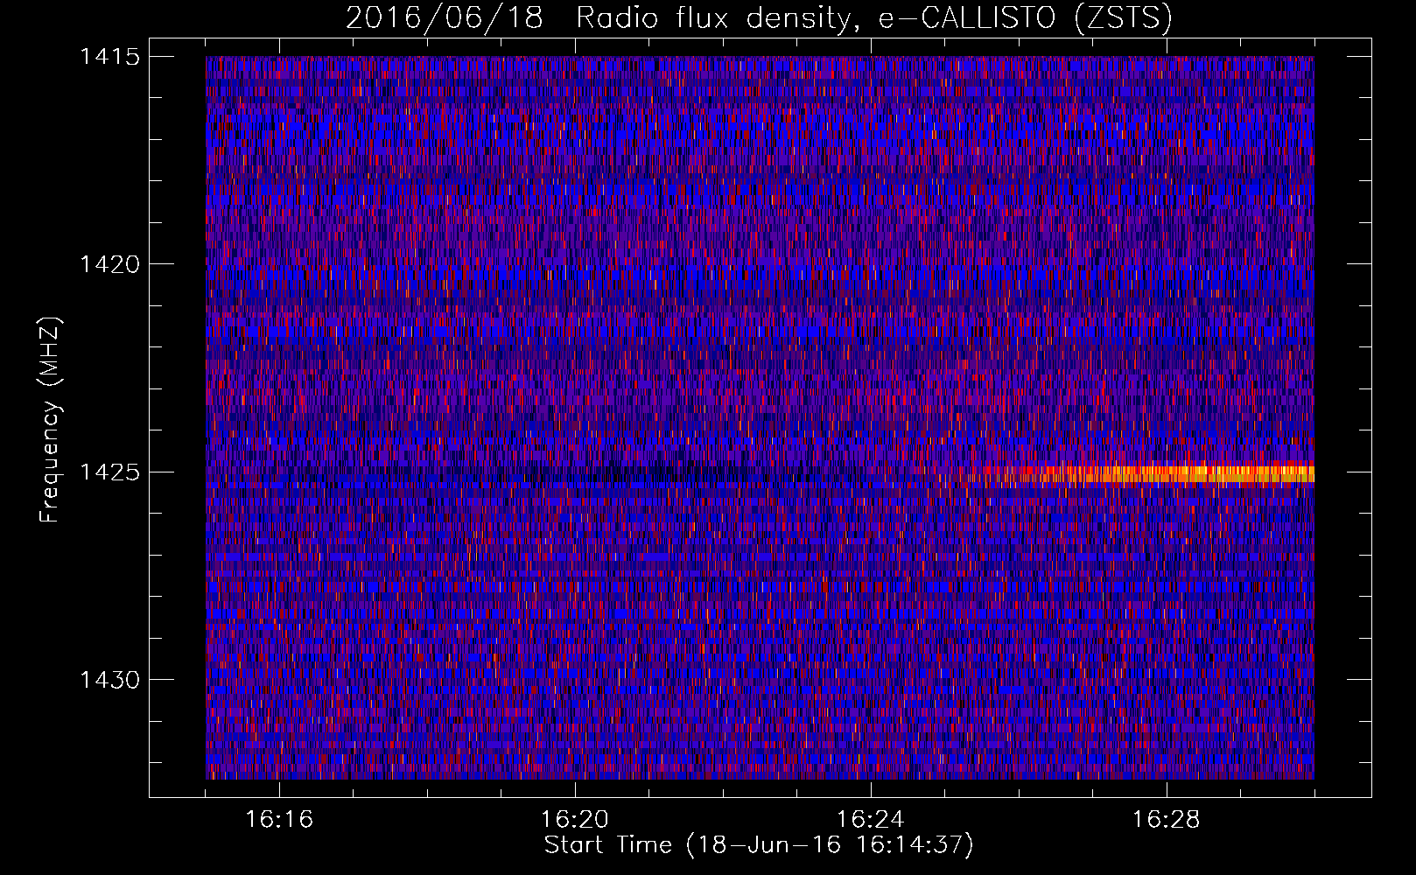Click the '1430' frequency axis label
The height and width of the screenshot is (875, 1416).
pyautogui.click(x=109, y=680)
